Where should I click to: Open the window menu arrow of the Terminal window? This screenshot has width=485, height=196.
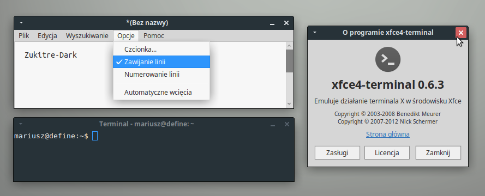[20, 124]
